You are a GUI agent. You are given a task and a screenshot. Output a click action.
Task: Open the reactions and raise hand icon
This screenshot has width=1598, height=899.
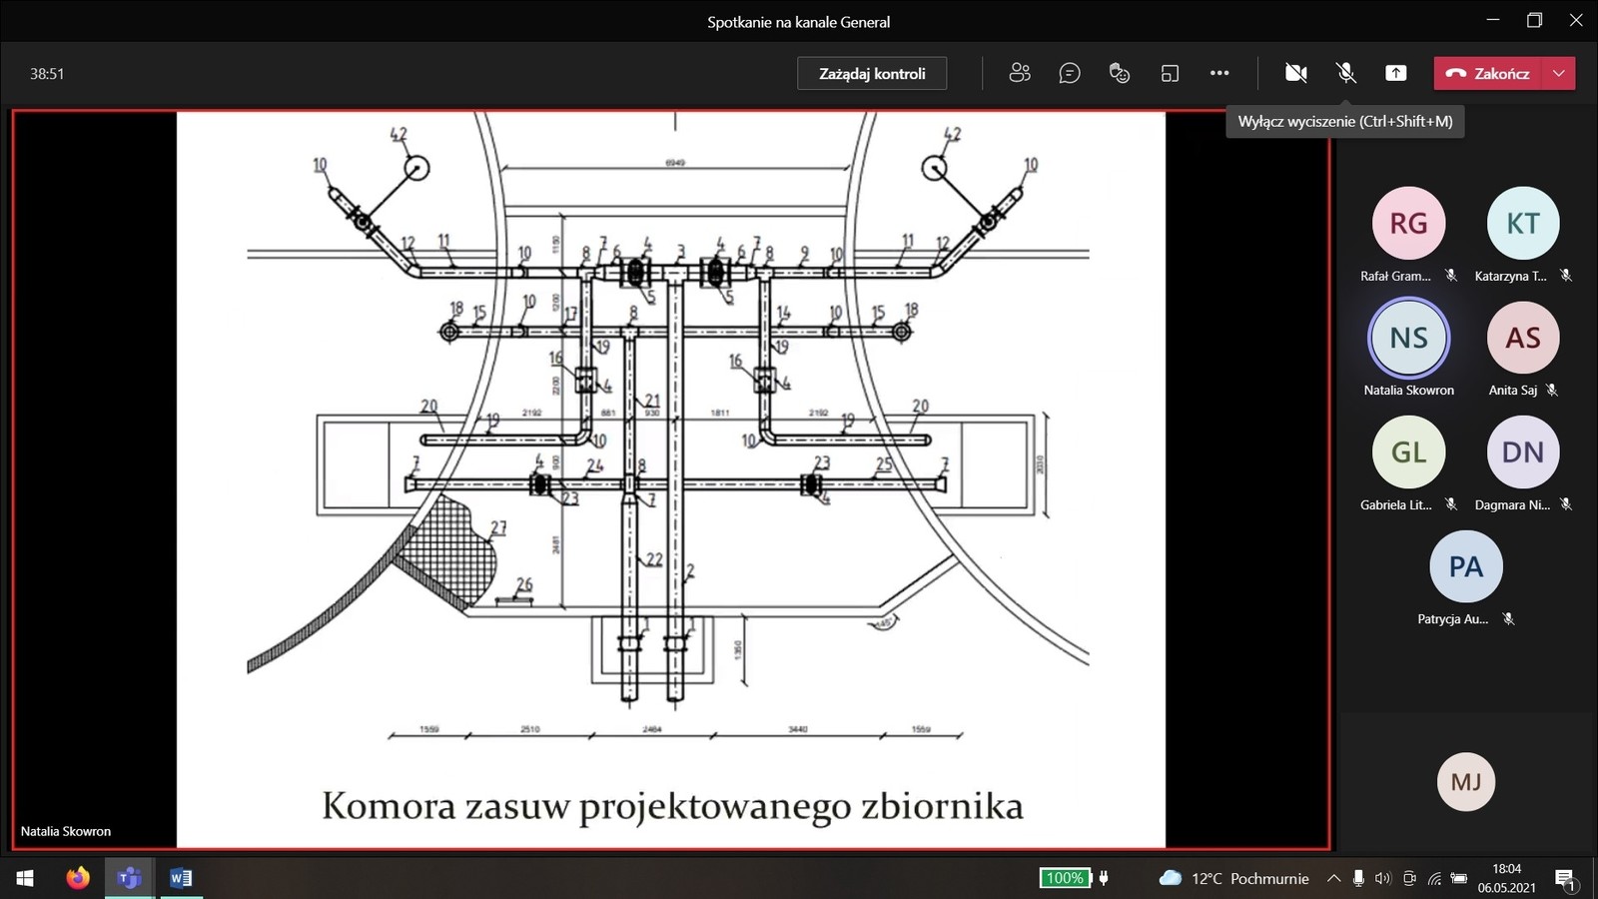[1119, 73]
